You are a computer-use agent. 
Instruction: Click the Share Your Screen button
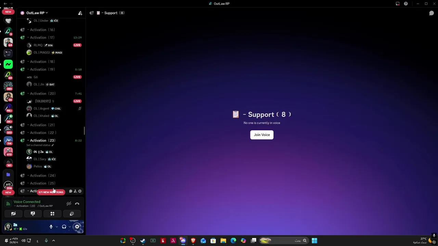(x=33, y=214)
